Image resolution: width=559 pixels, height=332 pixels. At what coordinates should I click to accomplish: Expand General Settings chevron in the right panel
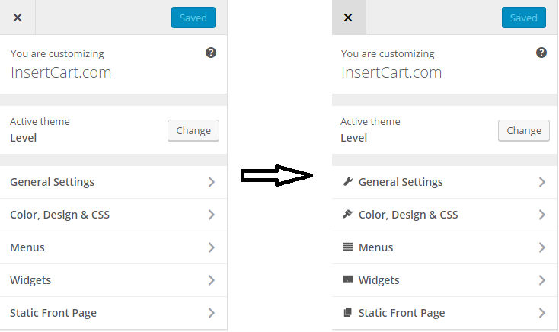pos(542,182)
